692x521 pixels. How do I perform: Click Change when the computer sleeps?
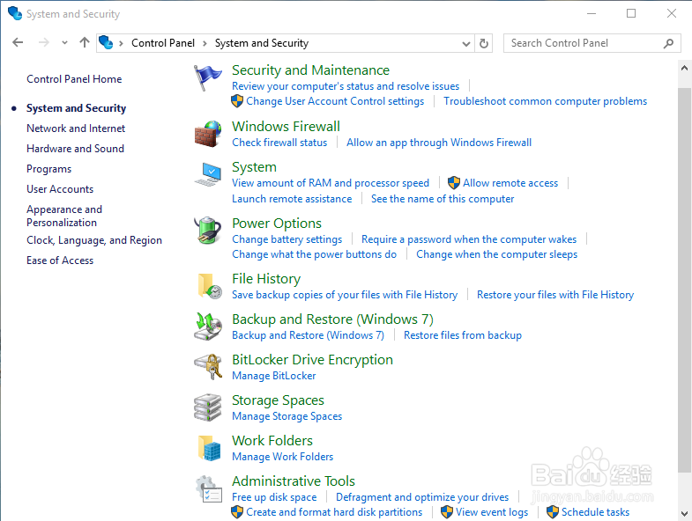(496, 254)
